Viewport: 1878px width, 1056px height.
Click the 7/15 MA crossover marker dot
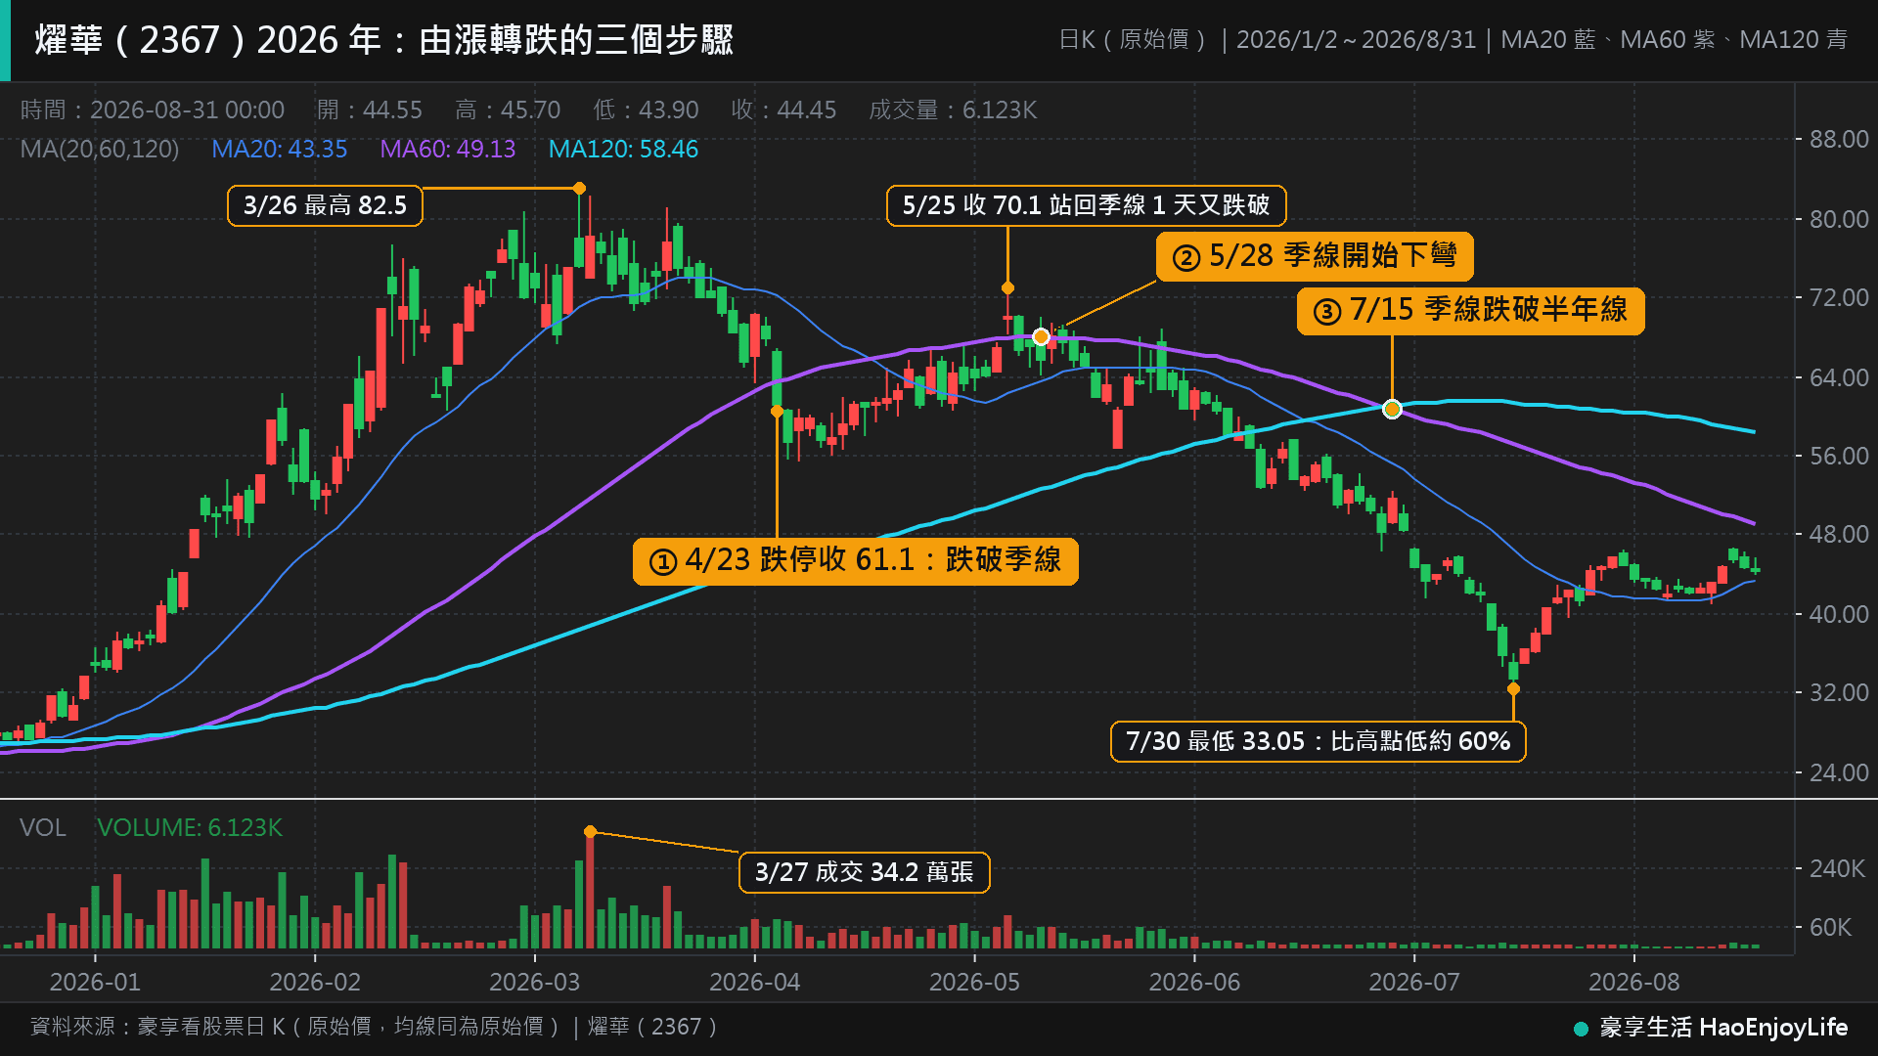(1392, 409)
